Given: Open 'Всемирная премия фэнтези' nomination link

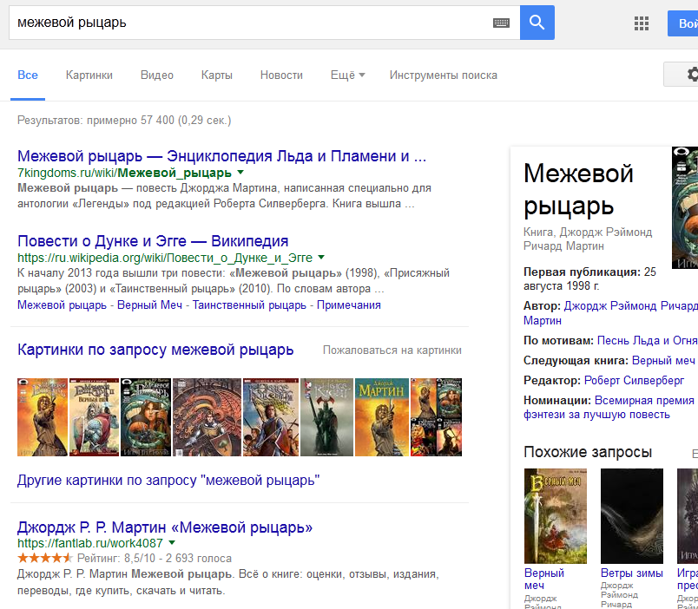Looking at the screenshot, I should coord(609,408).
